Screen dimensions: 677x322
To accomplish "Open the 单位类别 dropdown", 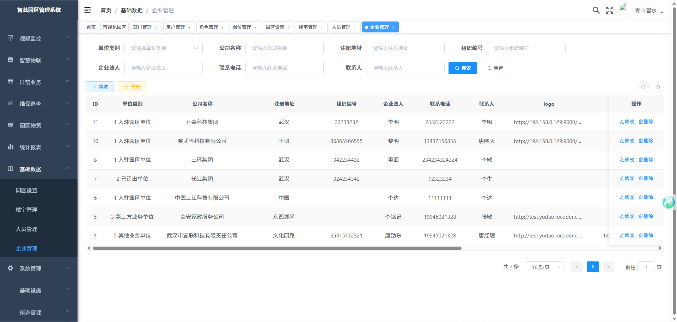I will [x=164, y=48].
